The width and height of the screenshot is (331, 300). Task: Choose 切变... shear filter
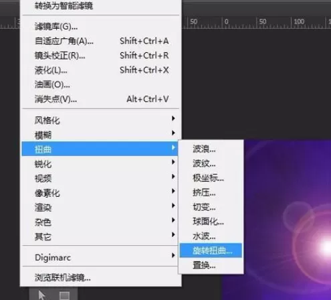click(211, 207)
